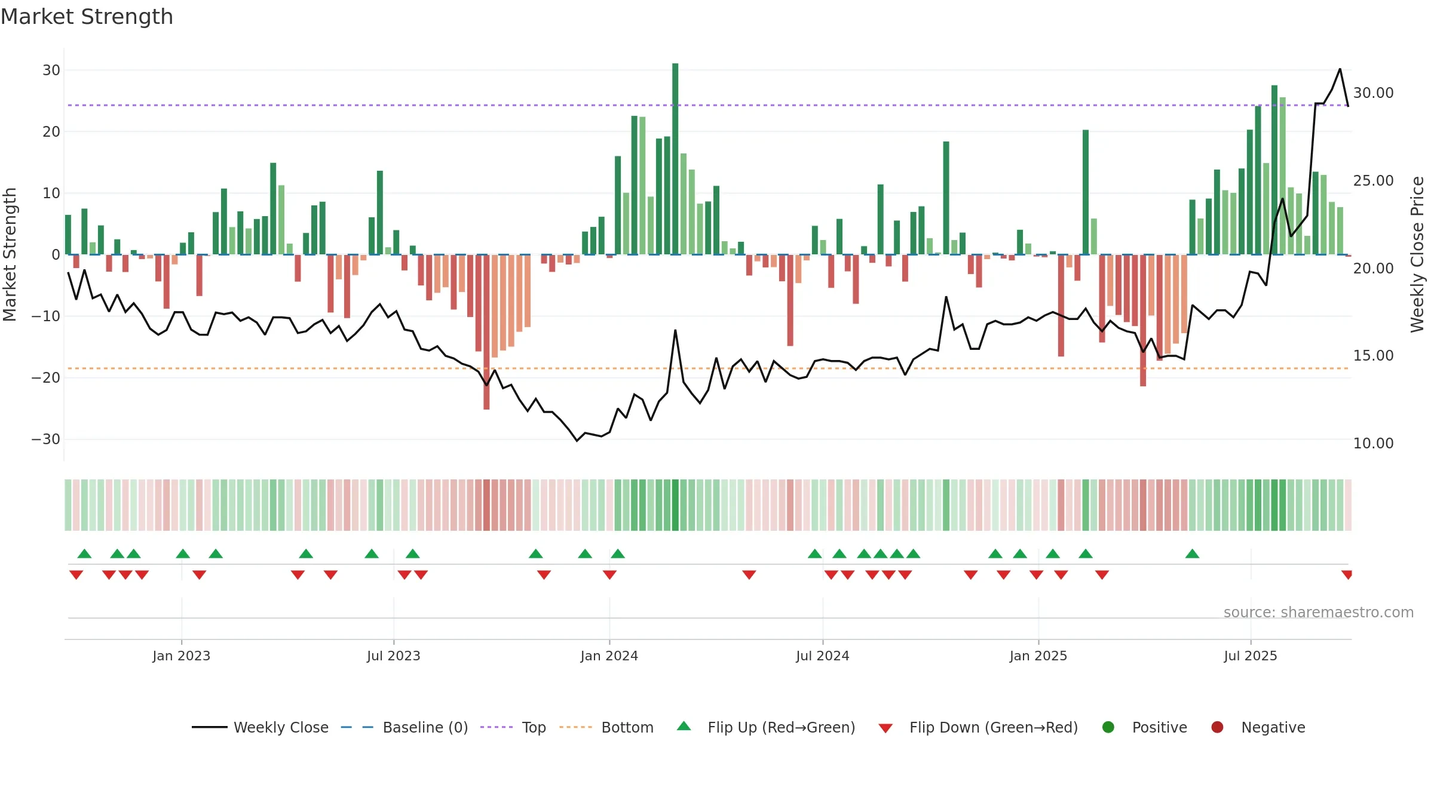
Task: Click the Jan 2024 x-axis label
Action: click(609, 656)
